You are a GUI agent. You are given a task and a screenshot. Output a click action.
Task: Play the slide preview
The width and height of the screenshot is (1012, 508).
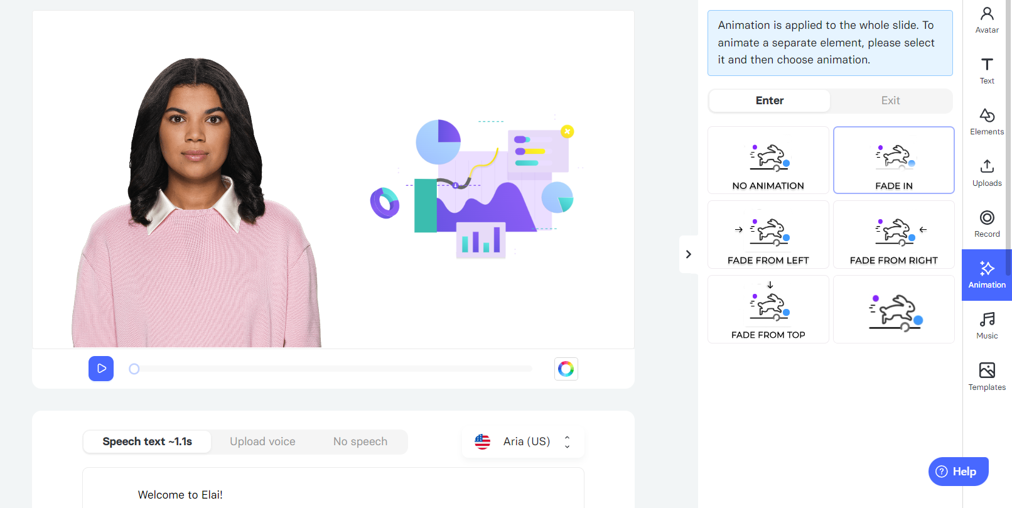click(x=101, y=369)
